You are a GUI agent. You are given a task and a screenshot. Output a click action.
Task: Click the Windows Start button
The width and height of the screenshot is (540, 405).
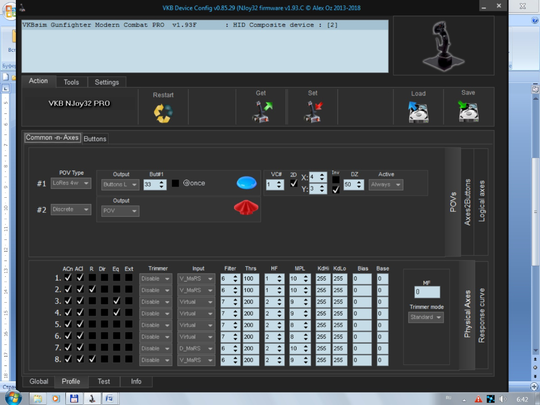(x=13, y=398)
